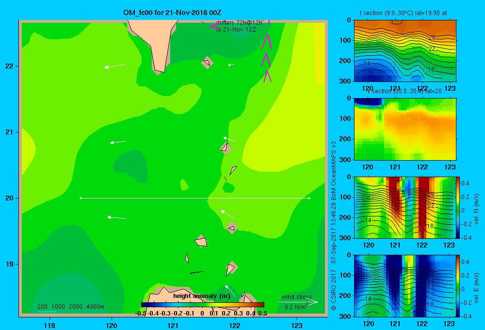Select the '0.2 N/m' wind stress value
485x330 pixels.
[x=296, y=307]
